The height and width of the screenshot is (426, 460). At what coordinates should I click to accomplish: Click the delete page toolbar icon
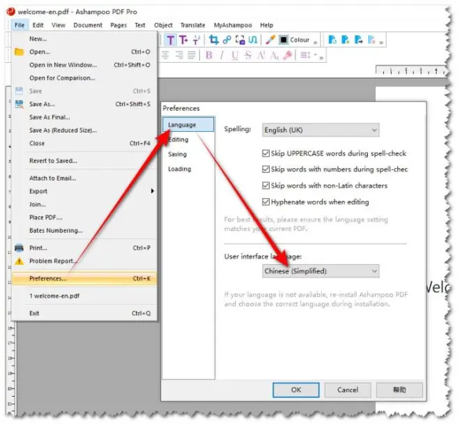(371, 40)
